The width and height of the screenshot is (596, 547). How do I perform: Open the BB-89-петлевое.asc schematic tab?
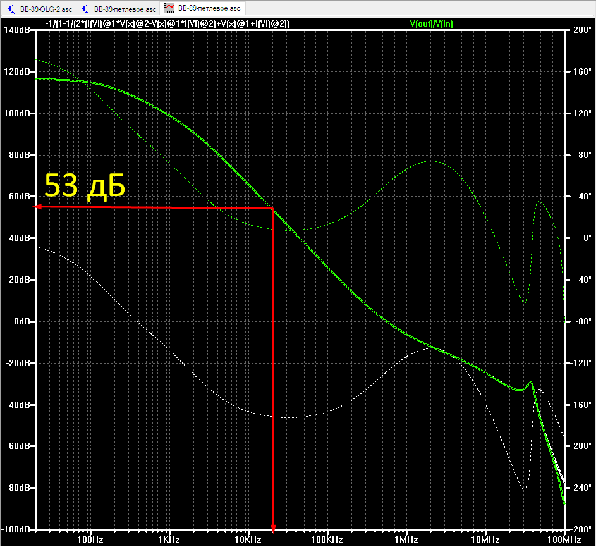(119, 9)
